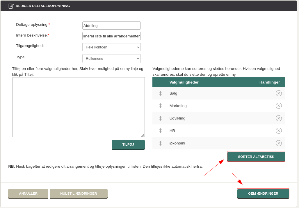Click the reorder handle for HR row

(x=160, y=131)
